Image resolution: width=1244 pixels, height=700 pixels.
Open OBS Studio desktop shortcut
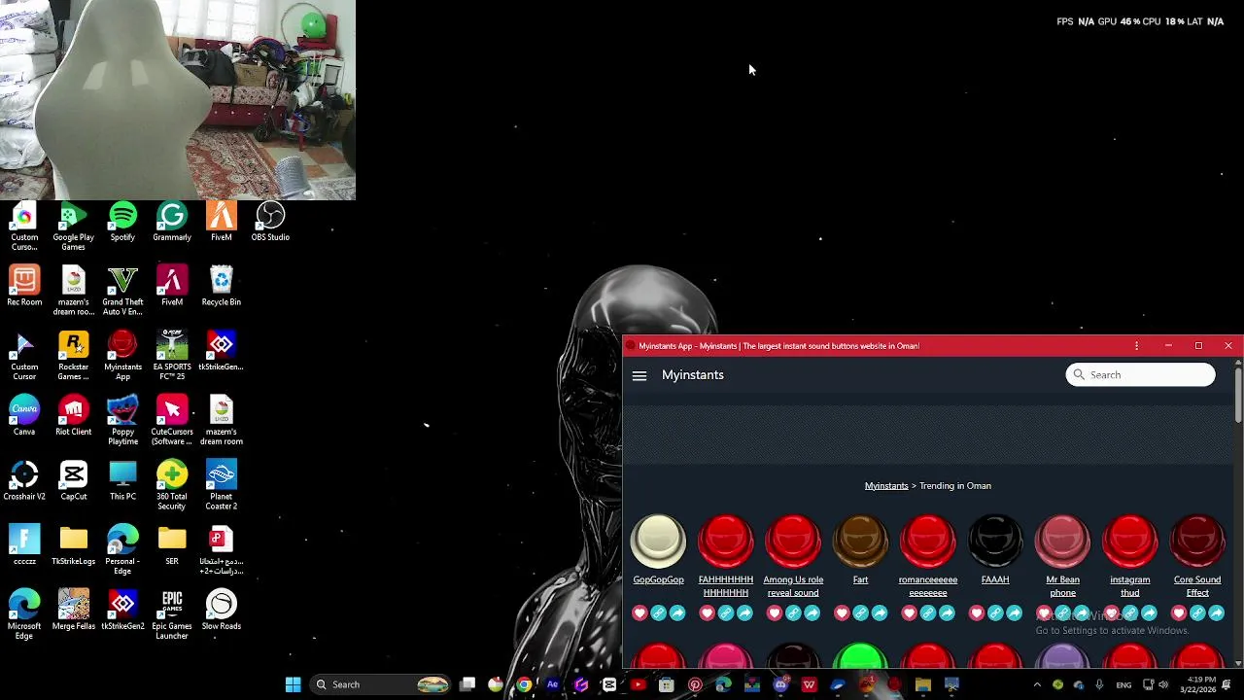(x=270, y=223)
